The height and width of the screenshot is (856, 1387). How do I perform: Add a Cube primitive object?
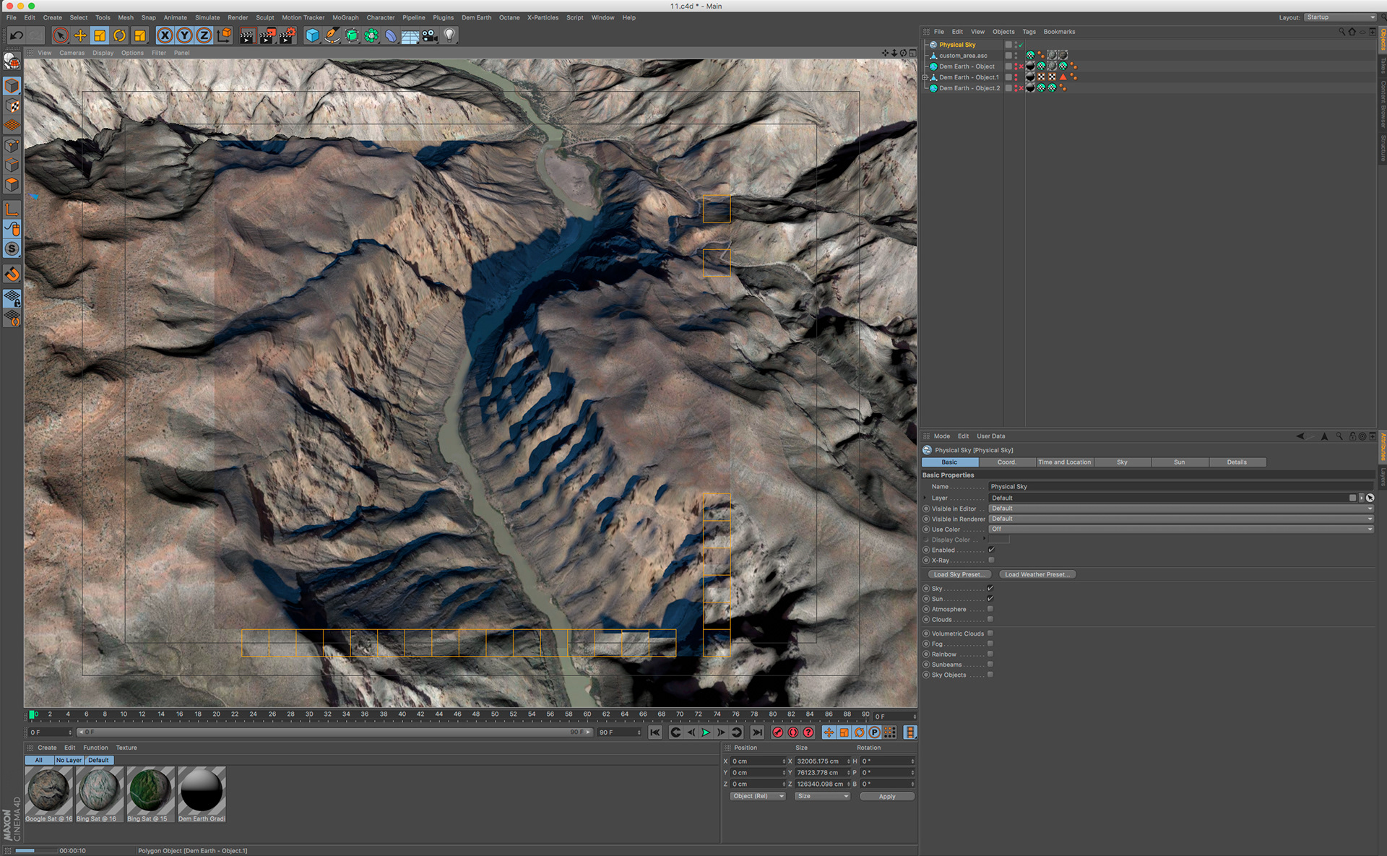click(x=312, y=35)
